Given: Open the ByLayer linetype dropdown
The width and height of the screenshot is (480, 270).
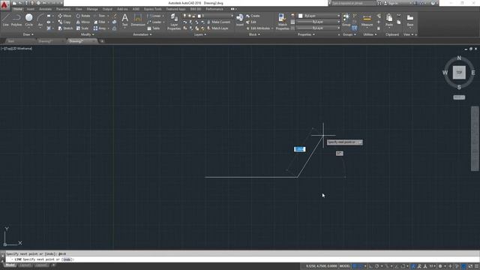Looking at the screenshot, I should coord(319,28).
